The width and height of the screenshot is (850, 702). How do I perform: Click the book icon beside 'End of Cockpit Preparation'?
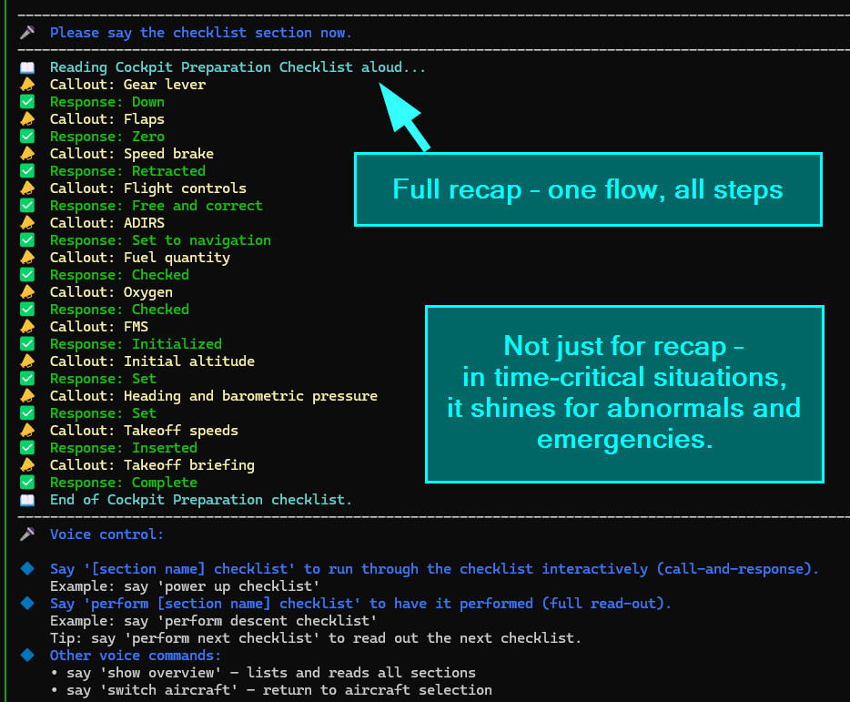[27, 500]
